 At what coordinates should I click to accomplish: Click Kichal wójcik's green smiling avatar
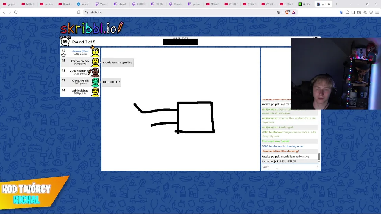pos(95,82)
